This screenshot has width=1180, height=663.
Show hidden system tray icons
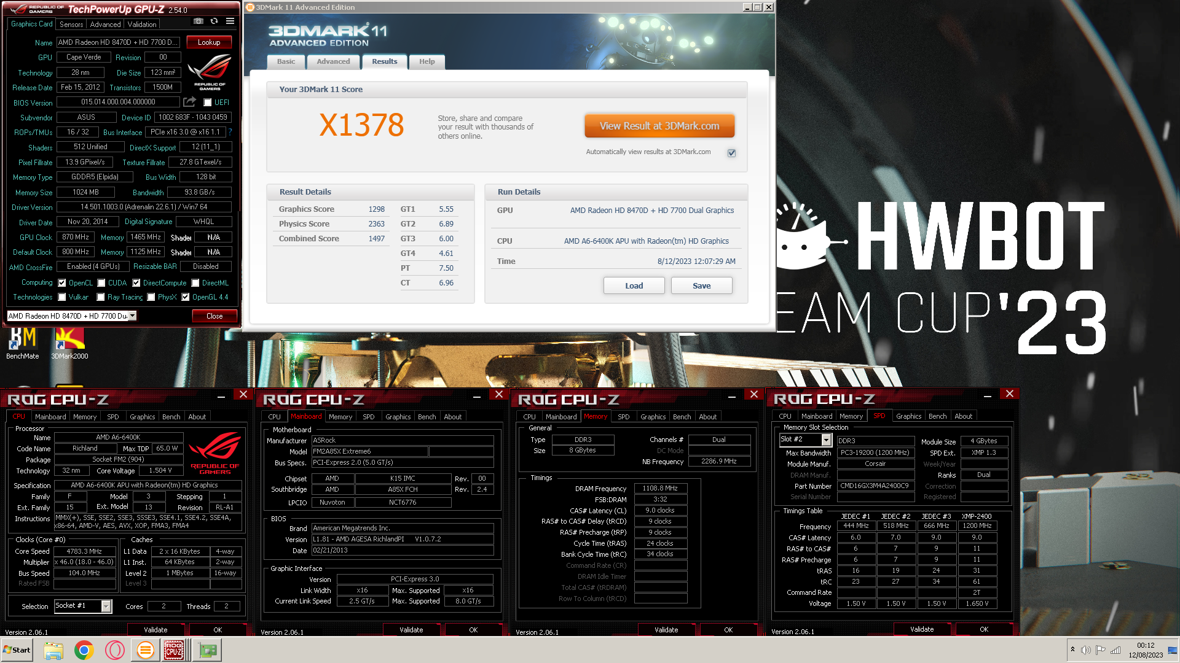coord(1072,649)
